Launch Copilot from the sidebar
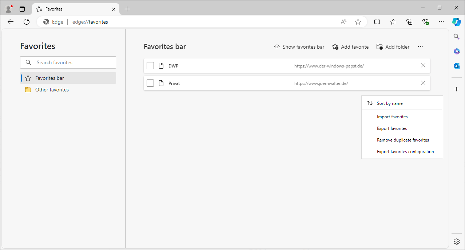 pos(457,22)
